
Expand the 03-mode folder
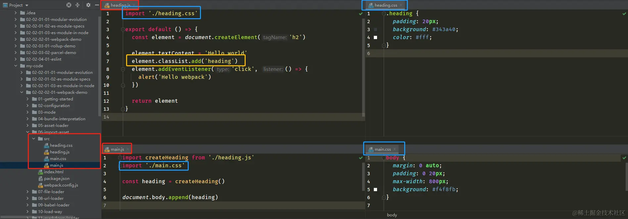[x=27, y=112]
